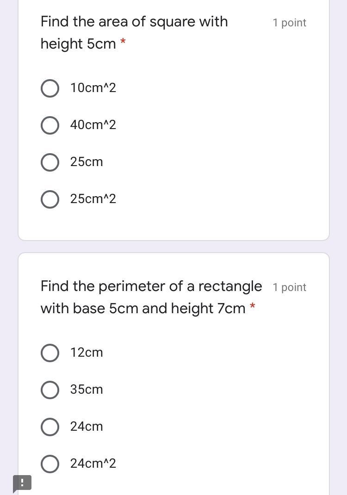Click the 1 point label on rectangle question

[289, 287]
